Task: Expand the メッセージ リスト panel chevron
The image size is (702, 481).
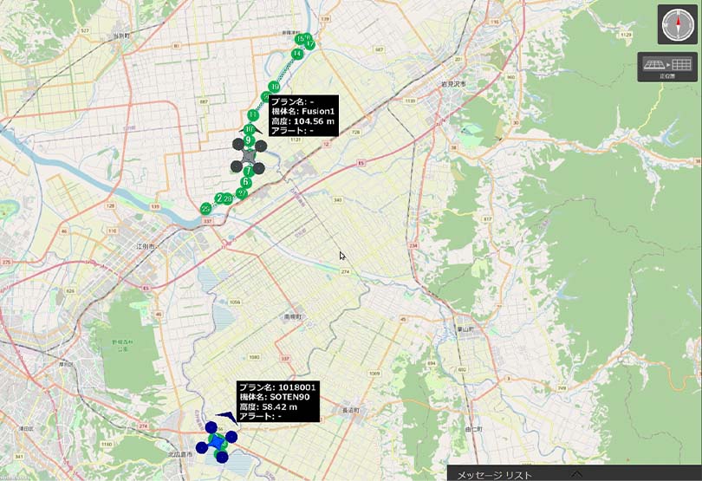Action: tap(576, 474)
